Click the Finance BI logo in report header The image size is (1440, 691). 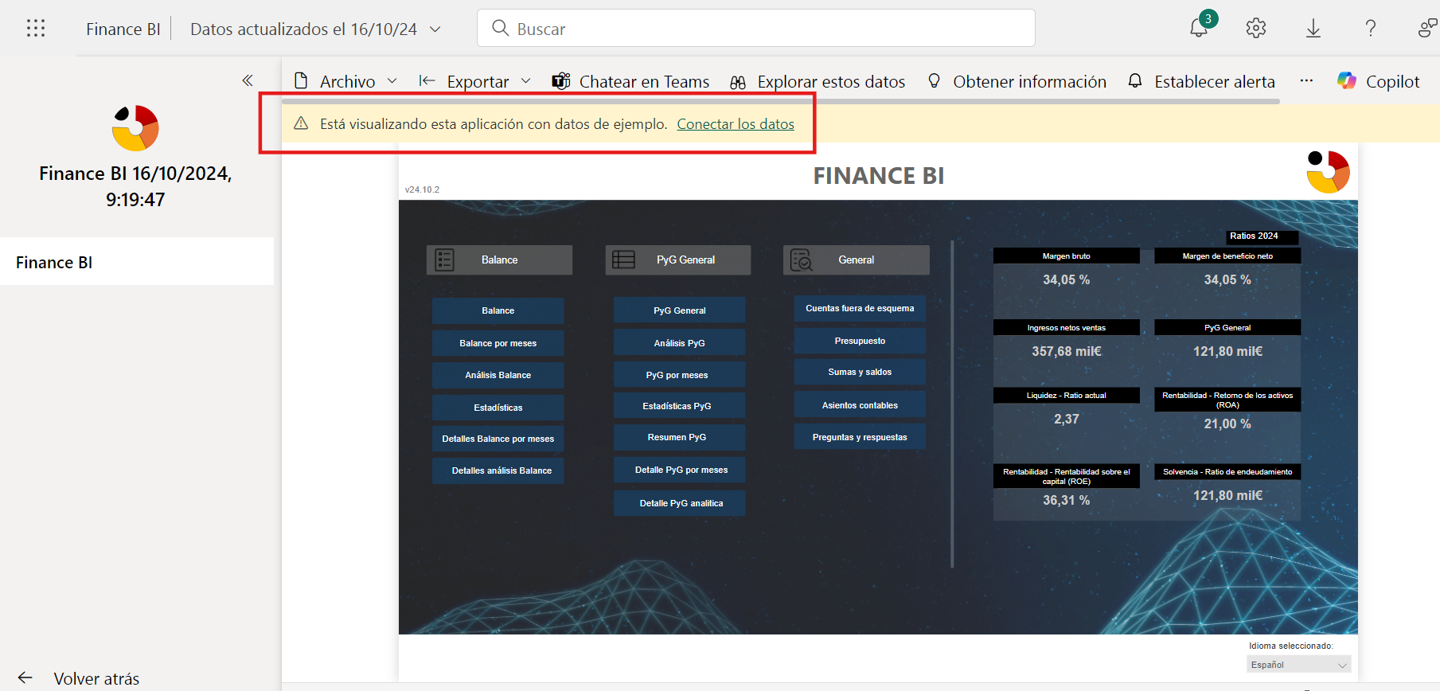(x=1328, y=172)
